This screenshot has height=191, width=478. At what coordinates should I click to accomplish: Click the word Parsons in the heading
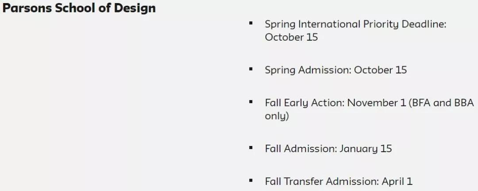pyautogui.click(x=27, y=8)
